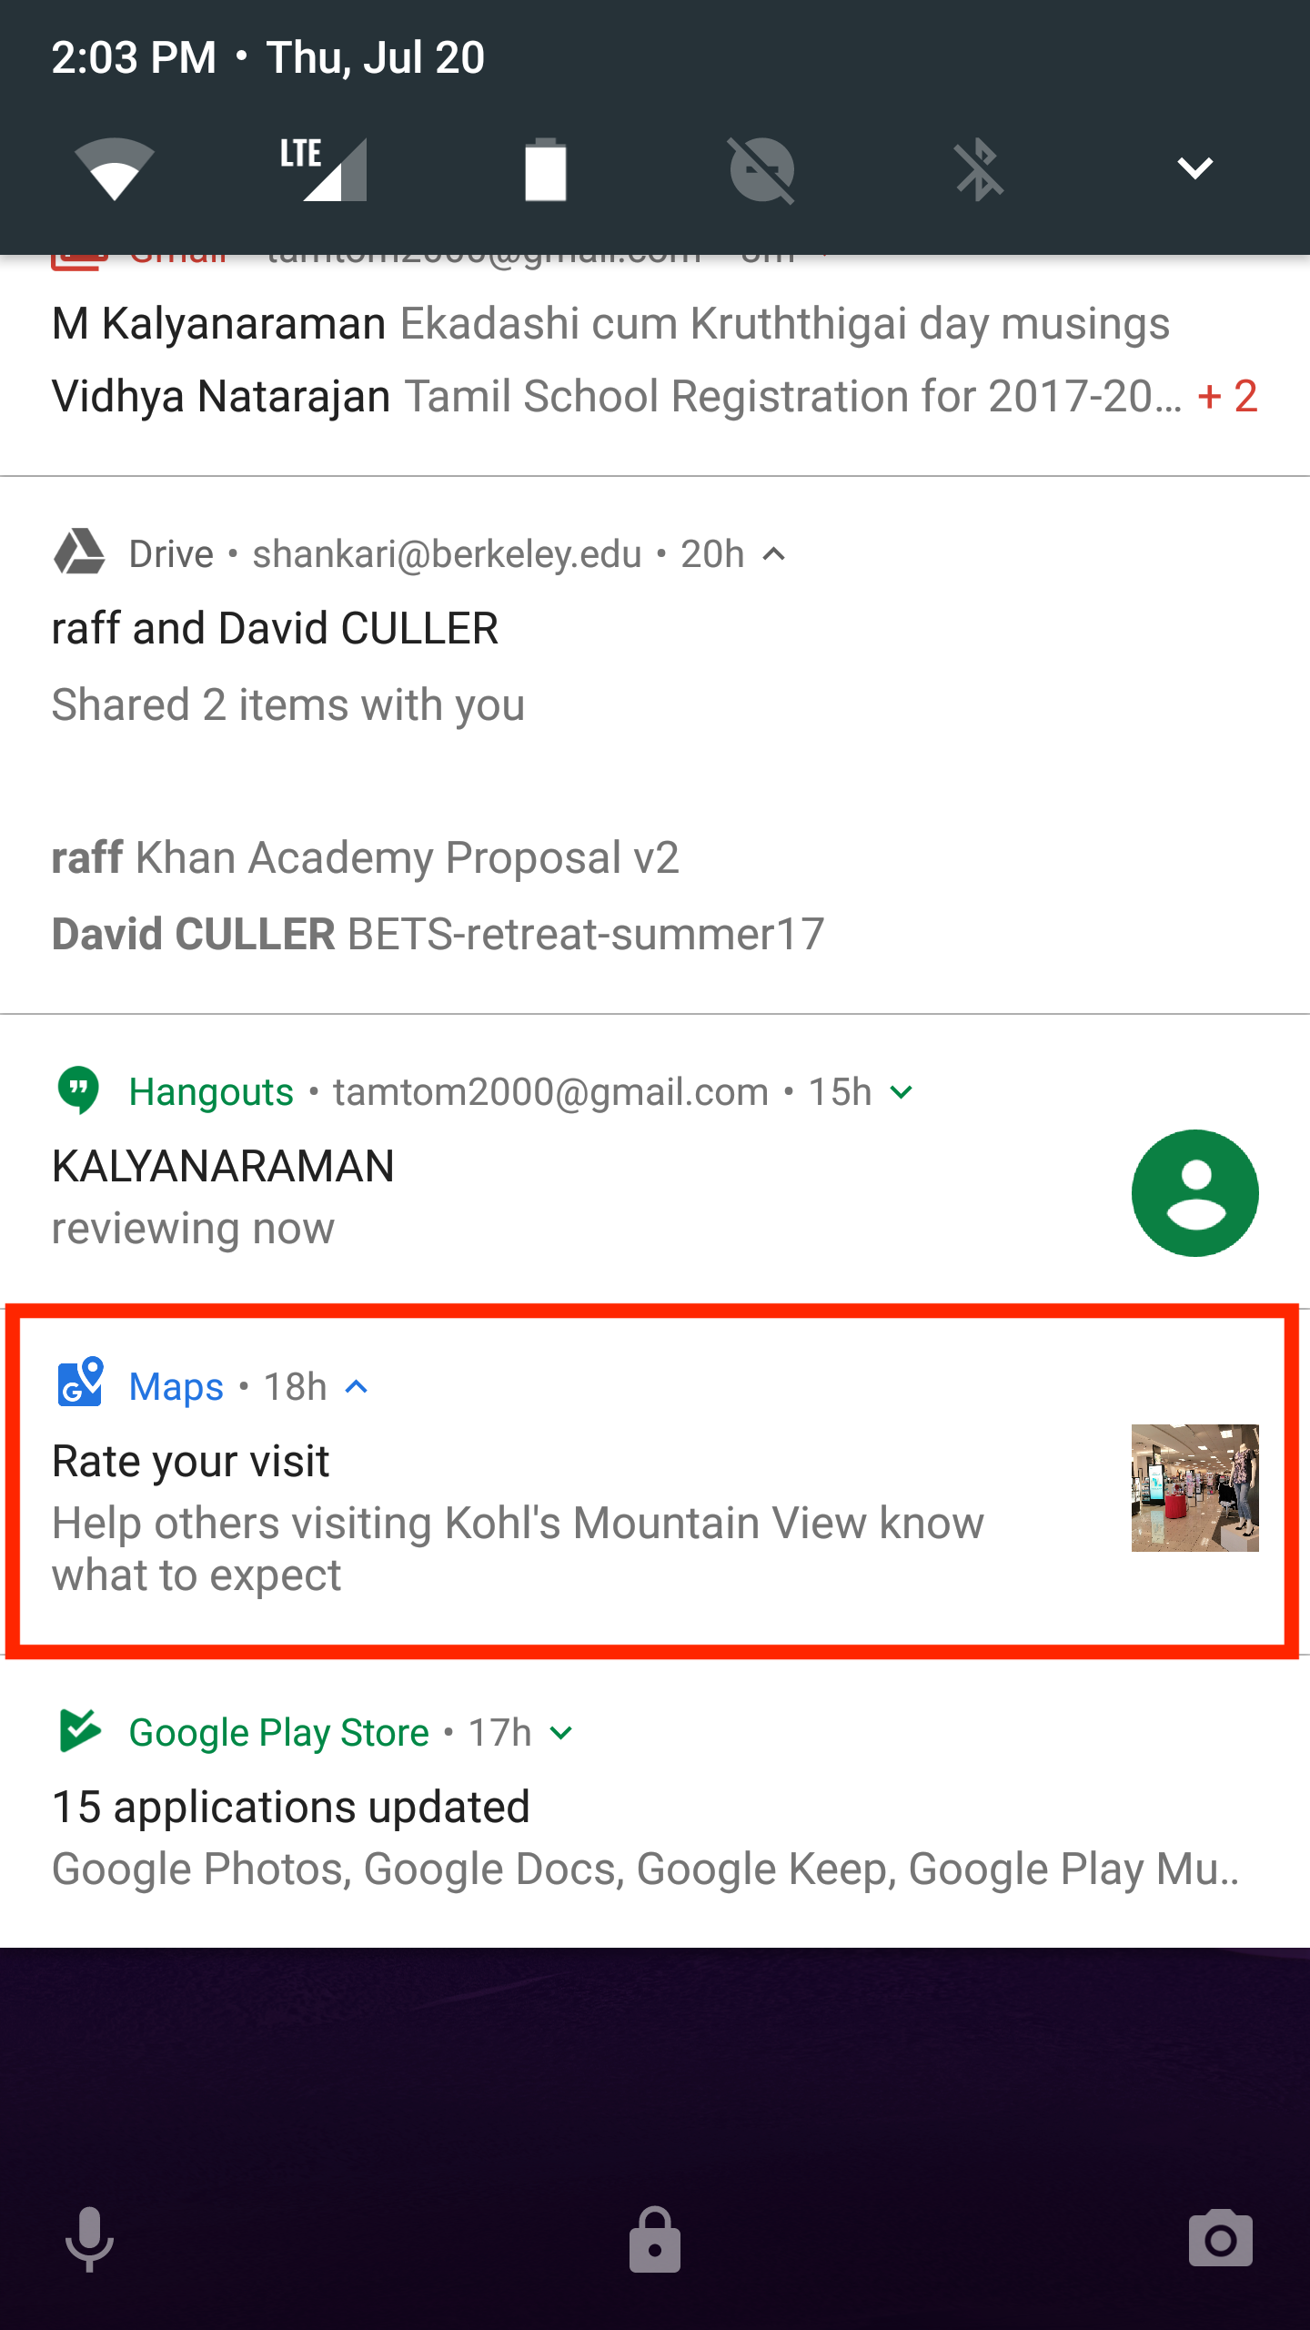Tap the battery status icon
Viewport: 1310px width, 2330px height.
545,168
